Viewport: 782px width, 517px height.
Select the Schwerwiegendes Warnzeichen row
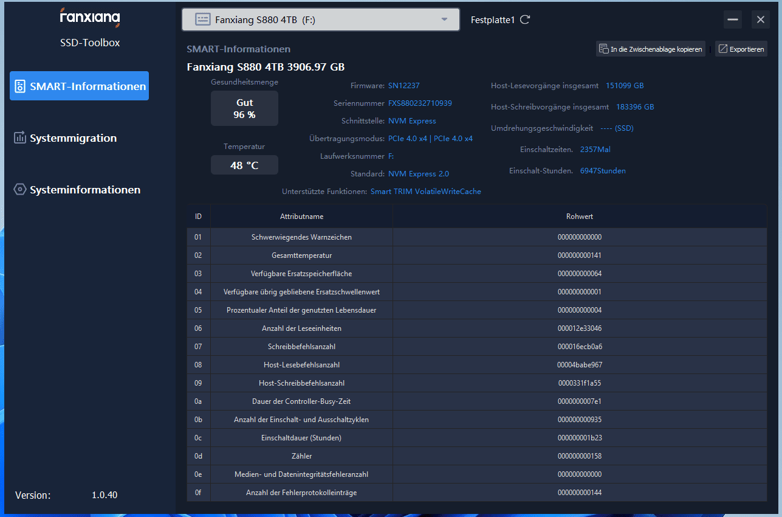(477, 237)
